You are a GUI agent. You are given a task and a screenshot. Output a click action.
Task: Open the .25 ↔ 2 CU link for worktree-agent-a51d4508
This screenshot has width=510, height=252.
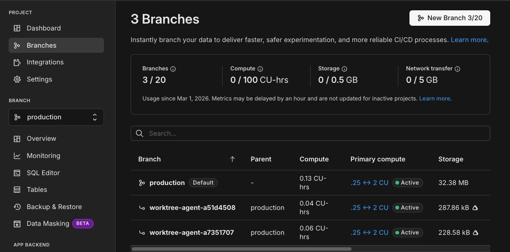coord(370,207)
